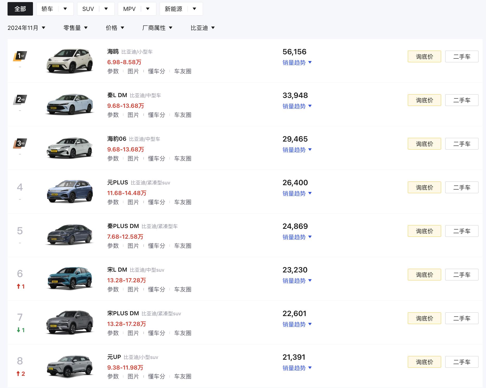Screen dimensions: 486x388
Task: Choose the MPV category tab
Action: click(129, 9)
